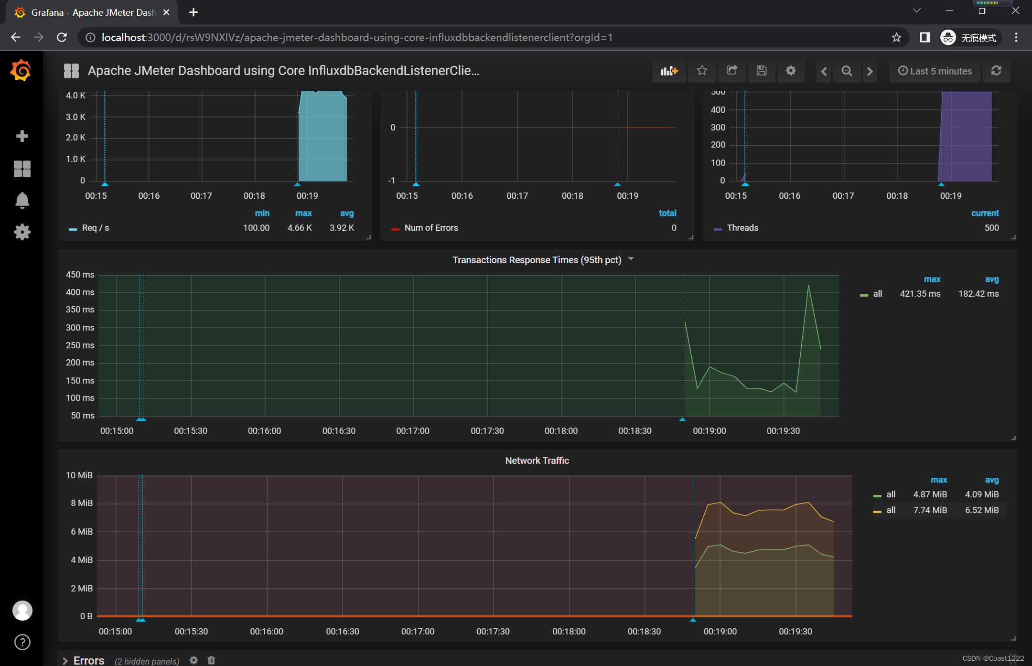1032x666 pixels.
Task: Sort Req/s legend by min column
Action: point(262,213)
